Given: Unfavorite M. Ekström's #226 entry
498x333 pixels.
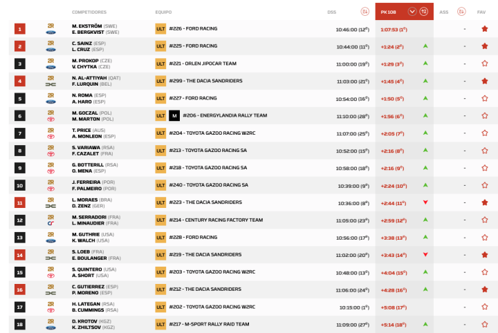Looking at the screenshot, I should pyautogui.click(x=484, y=29).
